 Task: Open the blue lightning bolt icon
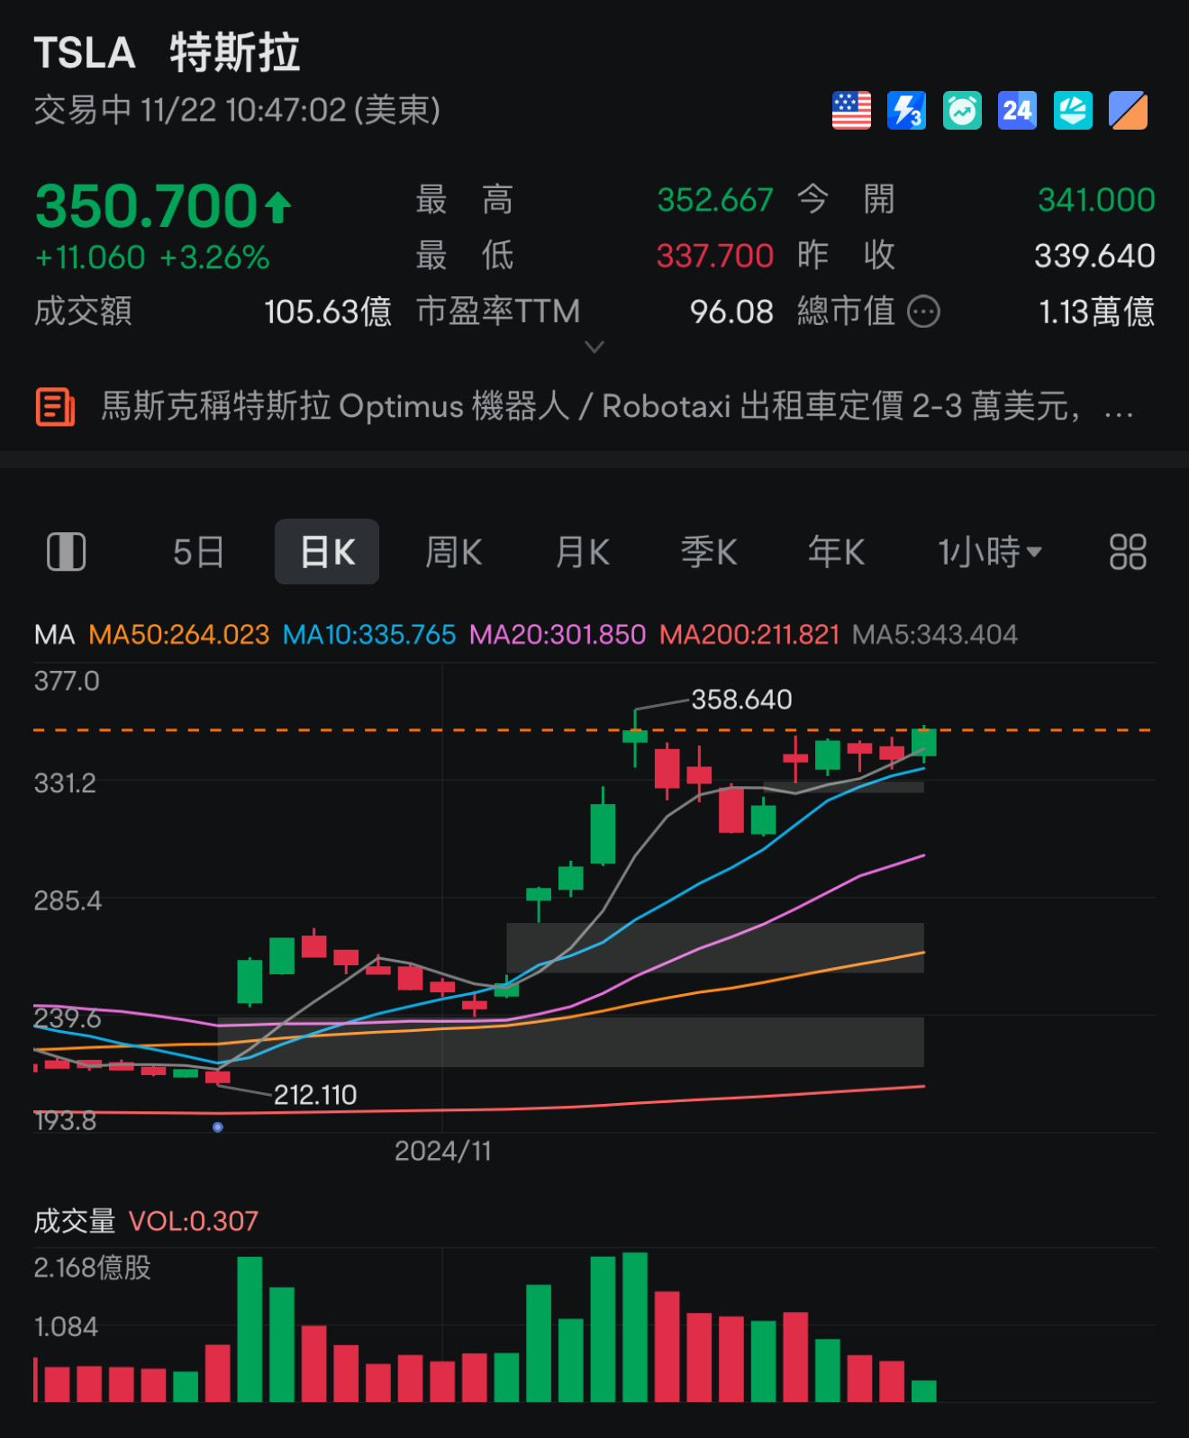(906, 111)
